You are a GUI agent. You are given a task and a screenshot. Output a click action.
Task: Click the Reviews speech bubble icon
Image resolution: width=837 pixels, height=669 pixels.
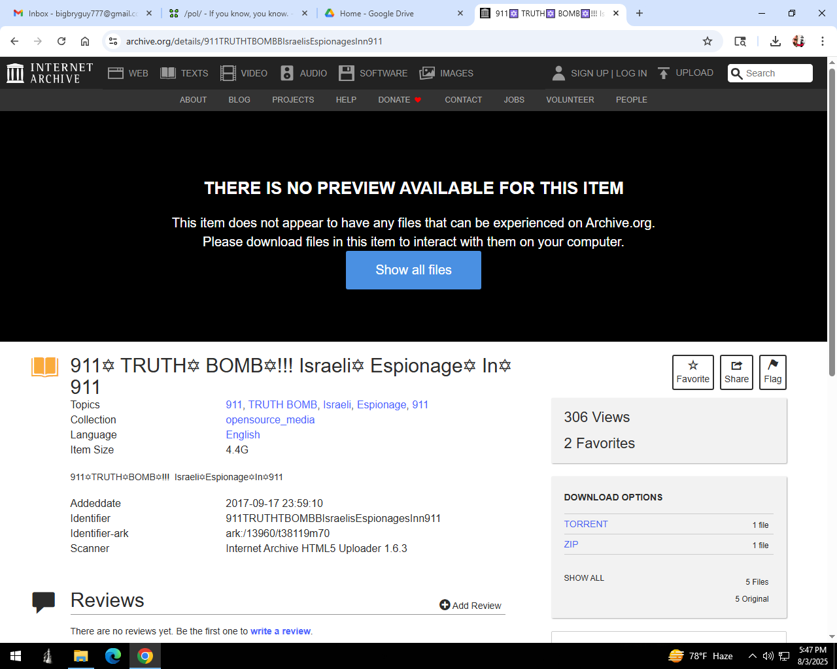point(44,602)
